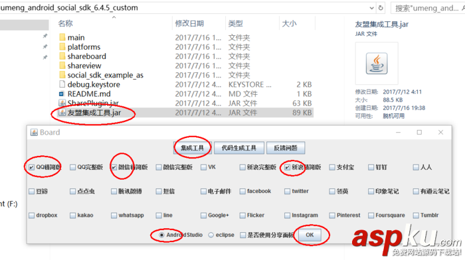Viewport: 465px width, 260px height.
Task: Check the Flicker checkbox
Action: (x=242, y=216)
